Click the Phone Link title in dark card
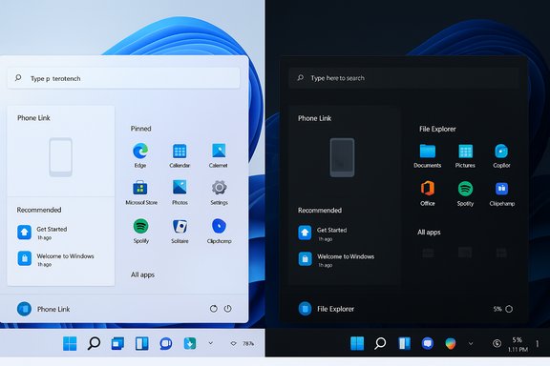 coord(315,118)
